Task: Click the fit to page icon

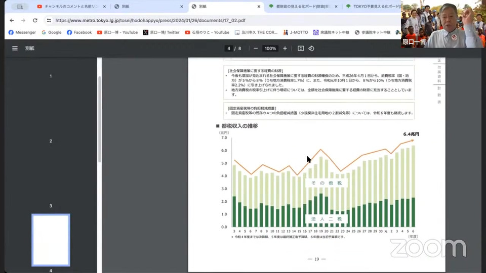Action: [x=301, y=49]
